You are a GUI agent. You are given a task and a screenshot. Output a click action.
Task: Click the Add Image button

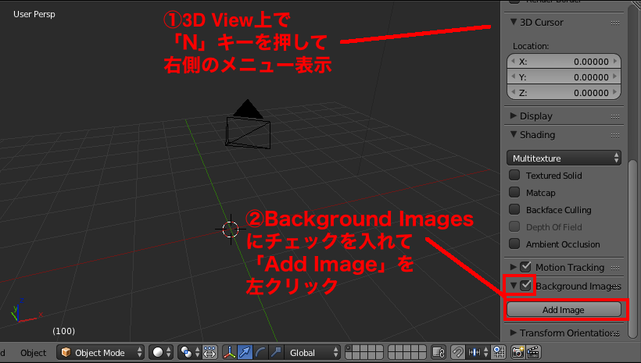(564, 310)
